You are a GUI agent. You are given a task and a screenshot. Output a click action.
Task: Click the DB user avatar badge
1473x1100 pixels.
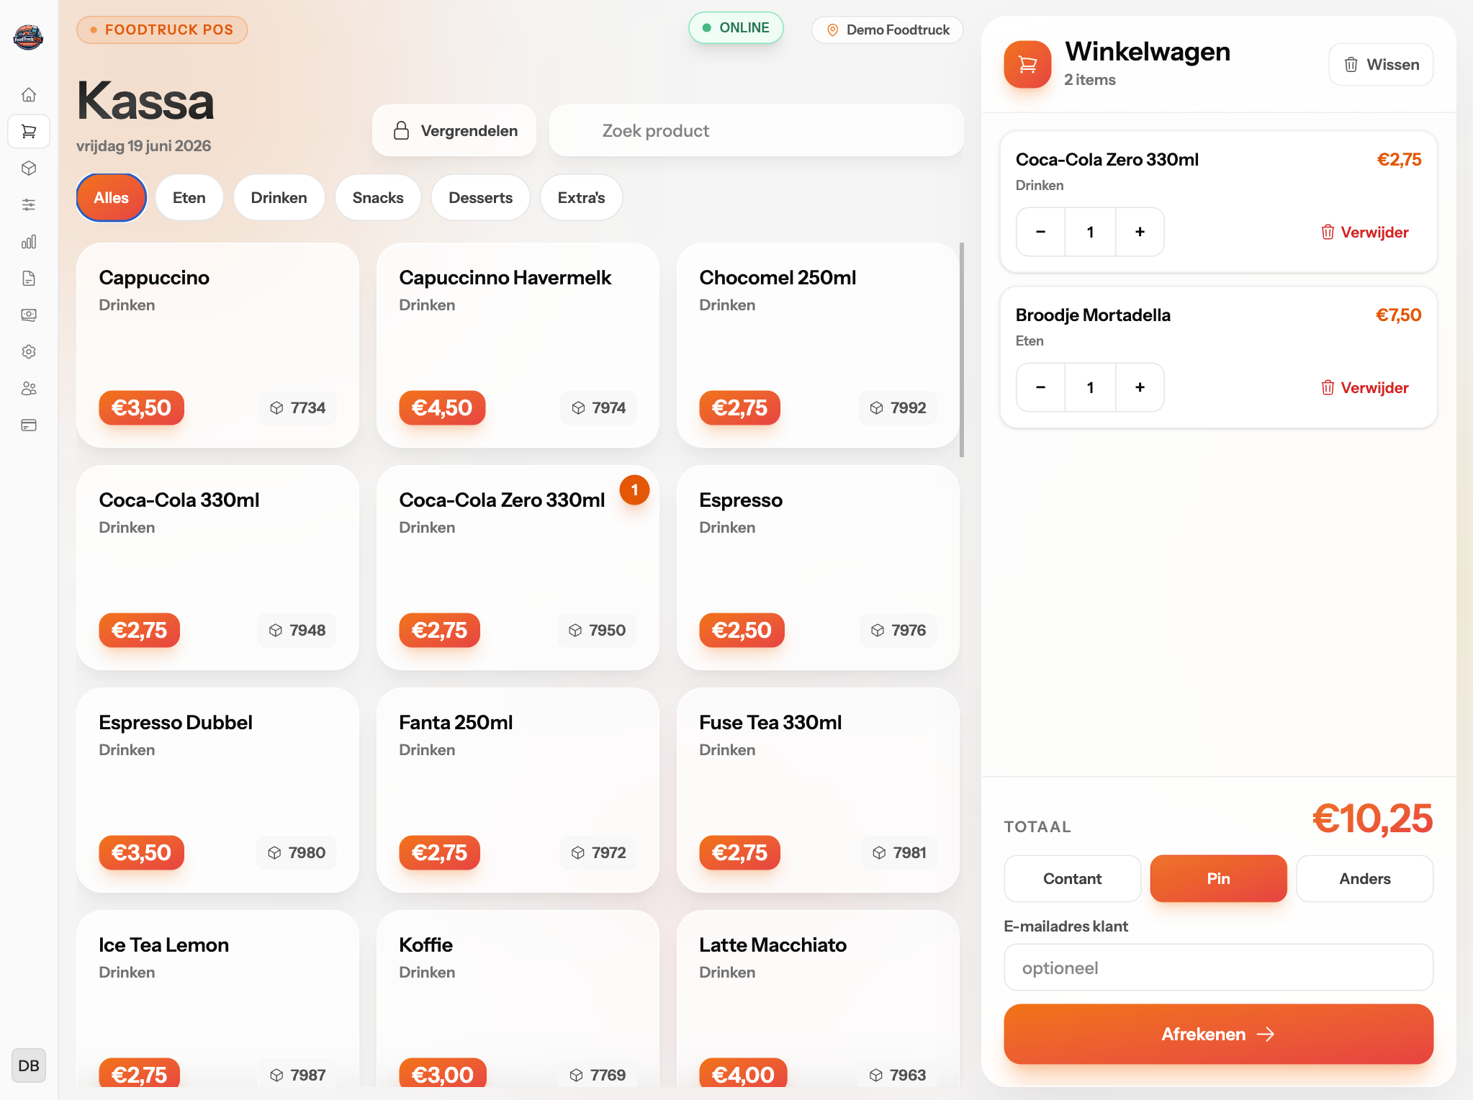pyautogui.click(x=29, y=1065)
